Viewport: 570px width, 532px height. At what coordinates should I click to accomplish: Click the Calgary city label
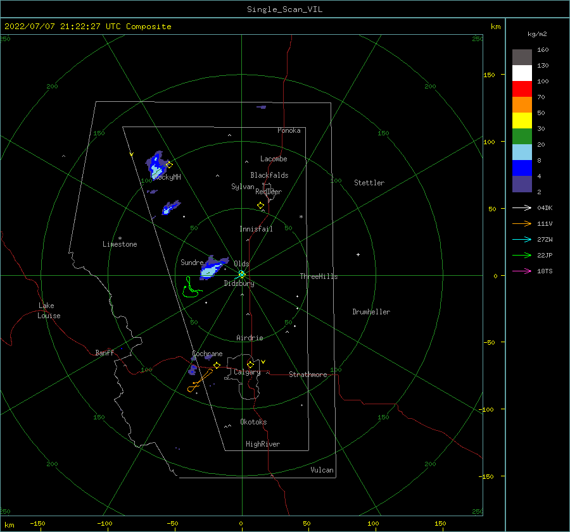(247, 372)
